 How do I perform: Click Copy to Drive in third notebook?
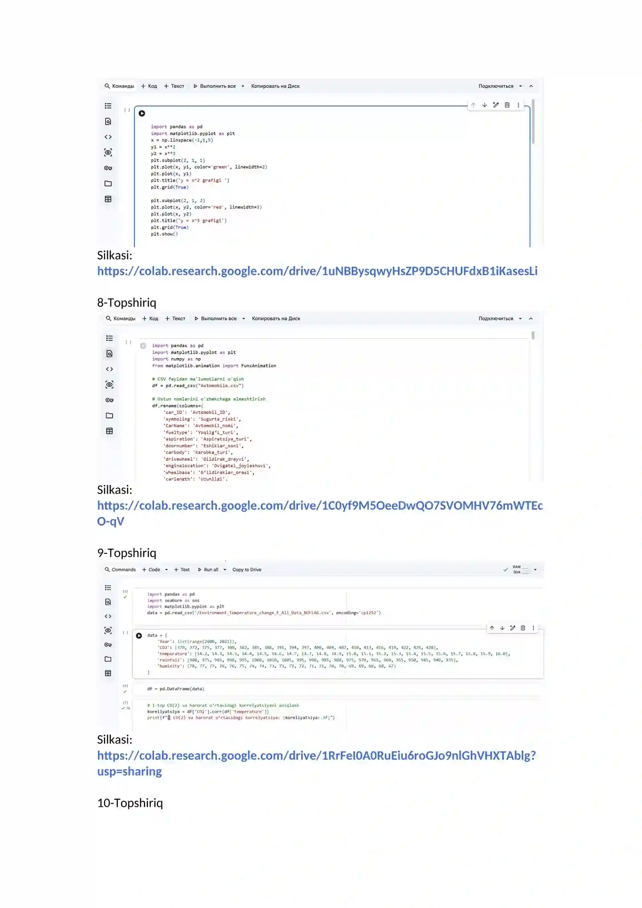247,570
